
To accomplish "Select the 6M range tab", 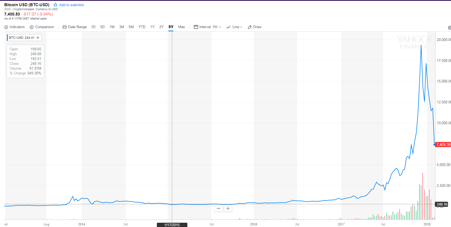I will [131, 27].
